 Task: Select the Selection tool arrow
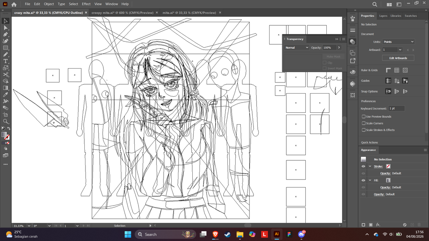pyautogui.click(x=6, y=21)
